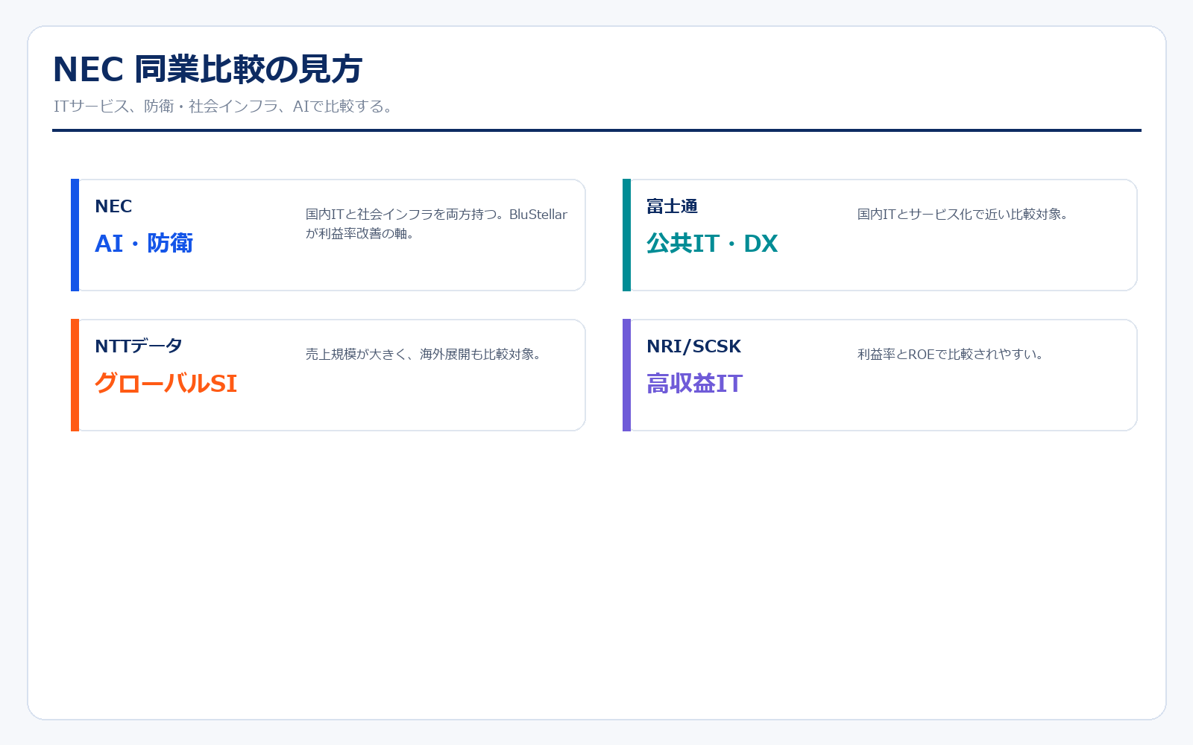Click the text '利益率とROEで比較されやすい。'
Viewport: 1193px width, 745px height.
click(x=950, y=355)
